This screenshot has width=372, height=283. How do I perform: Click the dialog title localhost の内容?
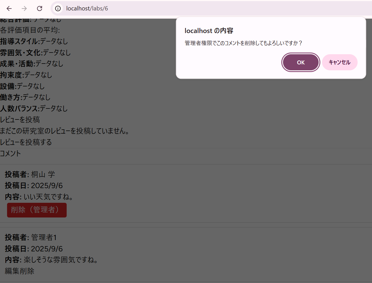tap(209, 31)
